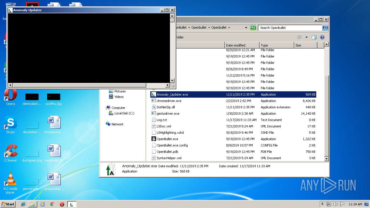Click Opera icon in taskbar
This screenshot has width=370, height=208.
tap(62, 204)
